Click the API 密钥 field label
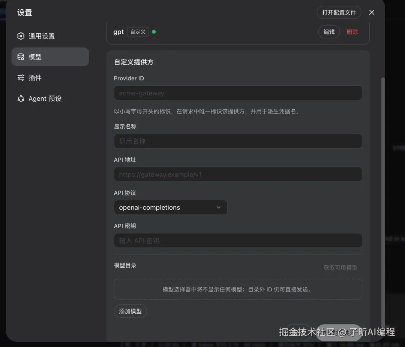Image resolution: width=405 pixels, height=347 pixels. 125,226
